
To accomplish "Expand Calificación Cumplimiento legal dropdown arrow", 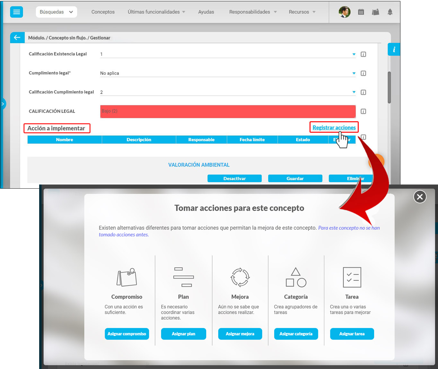I will 354,92.
